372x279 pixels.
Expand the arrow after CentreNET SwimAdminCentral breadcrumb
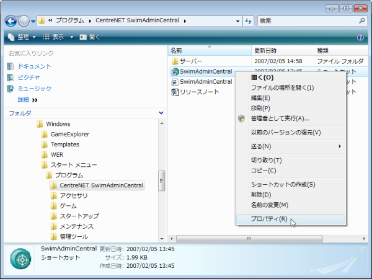tap(185, 21)
